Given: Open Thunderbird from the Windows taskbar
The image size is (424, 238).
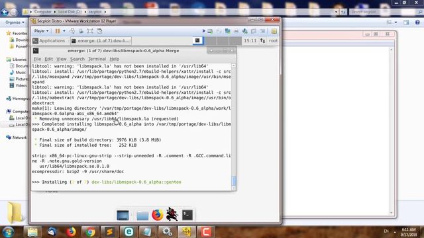Looking at the screenshot, I should tap(52, 232).
